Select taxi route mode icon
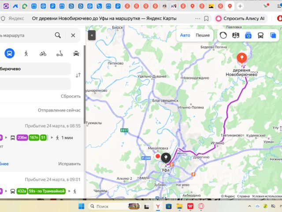Viewport: 282px width, 212px height. click(76, 53)
